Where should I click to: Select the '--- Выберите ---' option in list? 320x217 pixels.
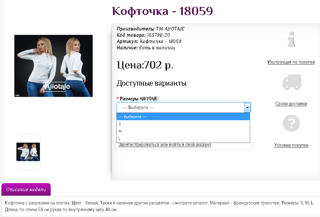(183, 117)
